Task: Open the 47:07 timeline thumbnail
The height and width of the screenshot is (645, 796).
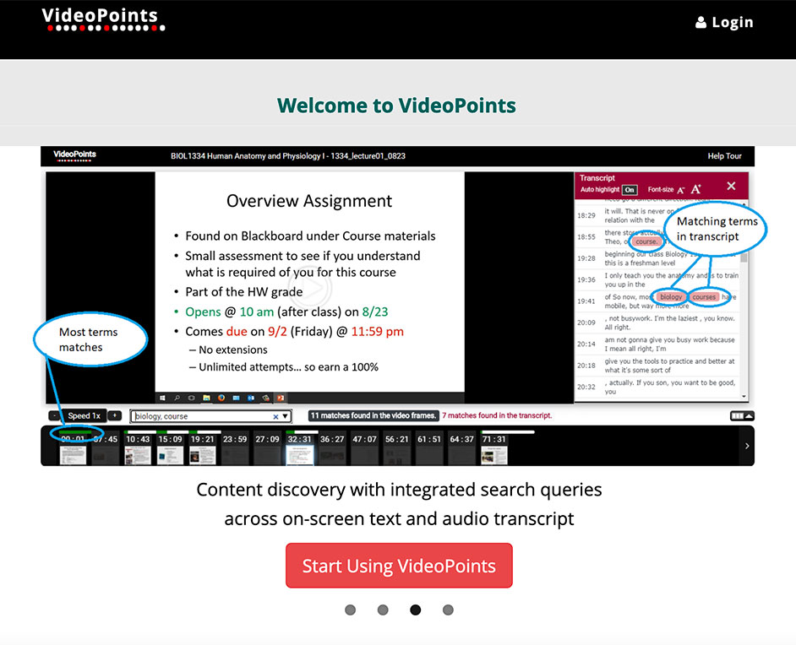Action: click(365, 448)
